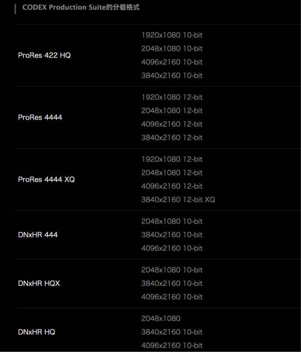The height and width of the screenshot is (352, 301).
Task: Select the ProRes 4444 row label
Action: coord(40,117)
